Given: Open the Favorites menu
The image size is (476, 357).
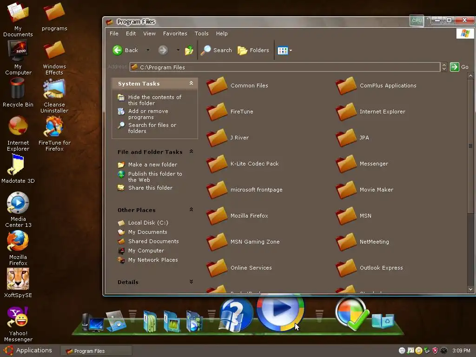Looking at the screenshot, I should (x=175, y=33).
